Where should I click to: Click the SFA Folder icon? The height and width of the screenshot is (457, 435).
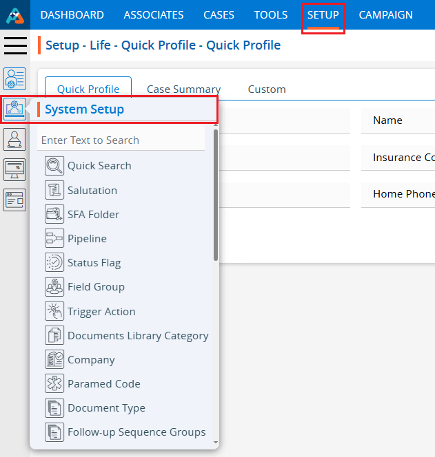pyautogui.click(x=54, y=215)
